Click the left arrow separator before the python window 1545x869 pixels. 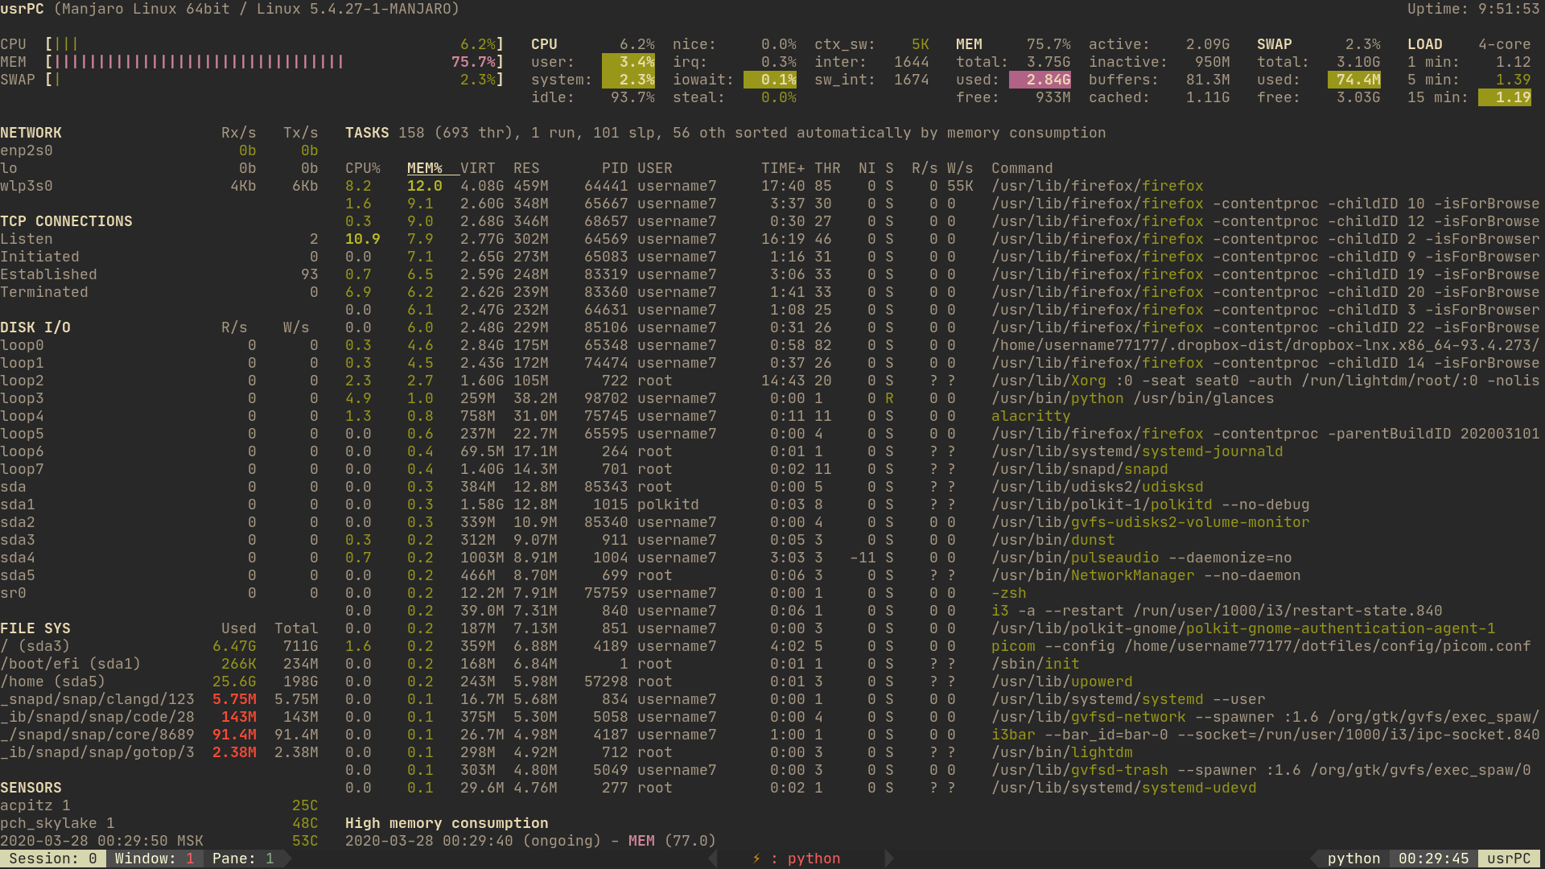coord(713,859)
